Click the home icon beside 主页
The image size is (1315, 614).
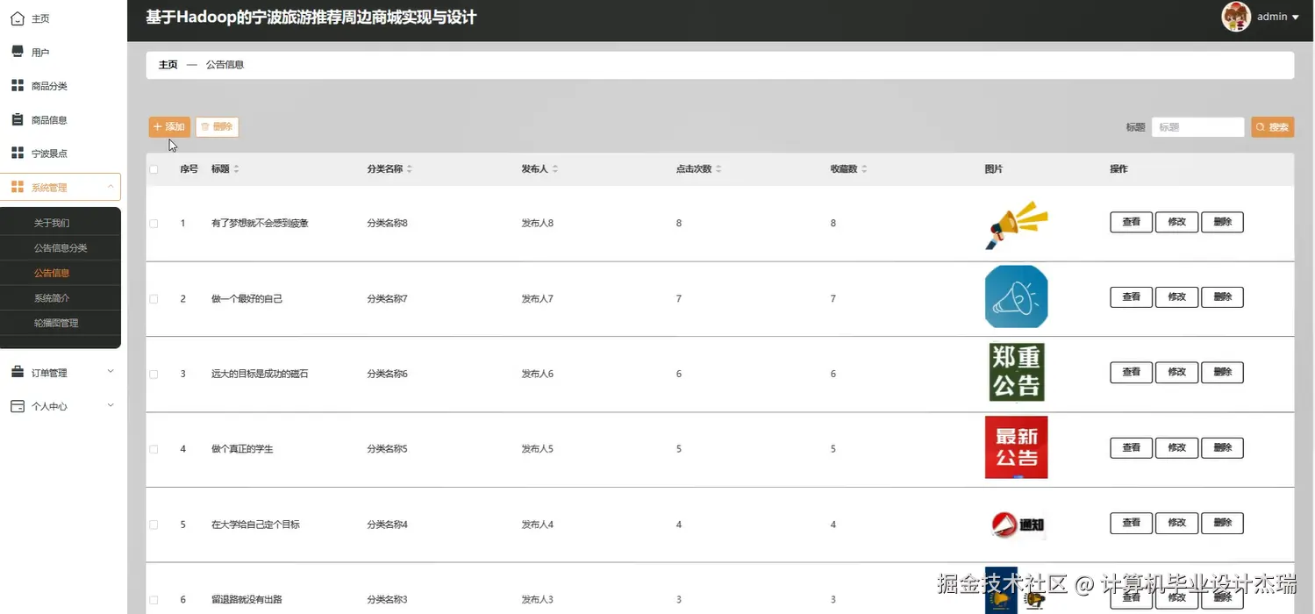[18, 18]
